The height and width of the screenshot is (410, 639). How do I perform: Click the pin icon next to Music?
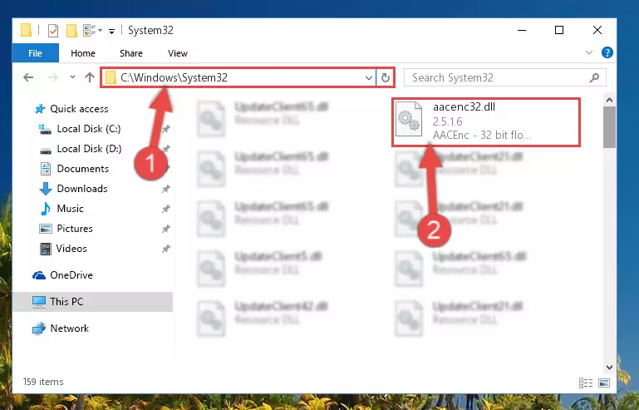click(166, 209)
